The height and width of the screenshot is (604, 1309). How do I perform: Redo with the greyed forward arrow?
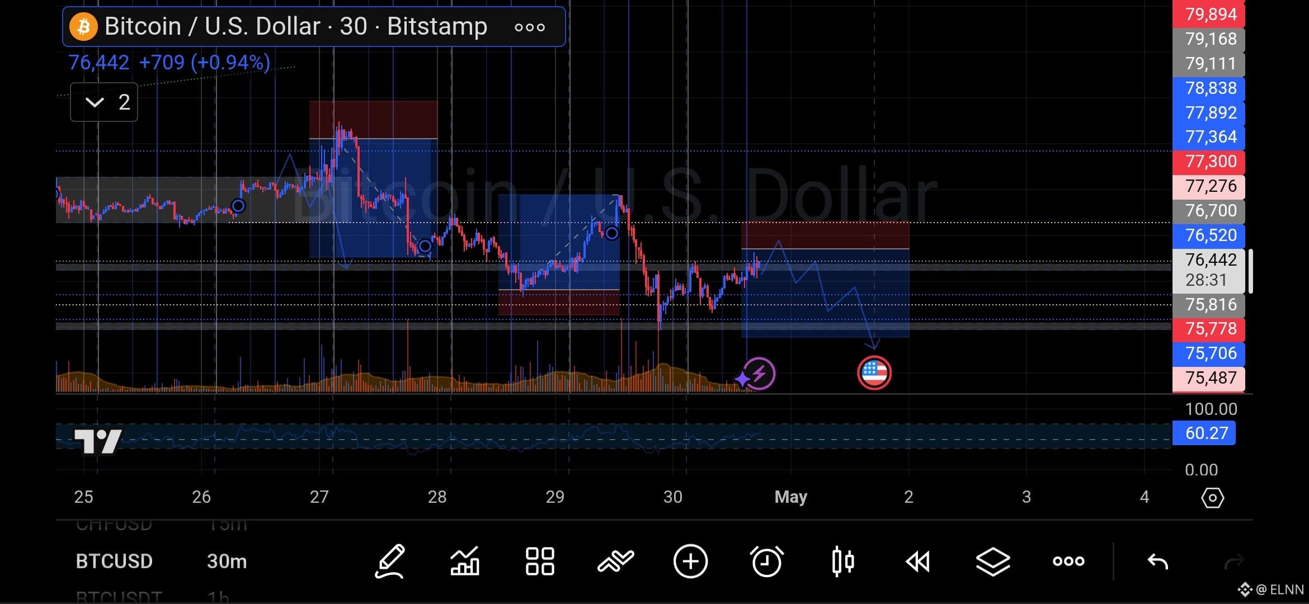pos(1233,561)
